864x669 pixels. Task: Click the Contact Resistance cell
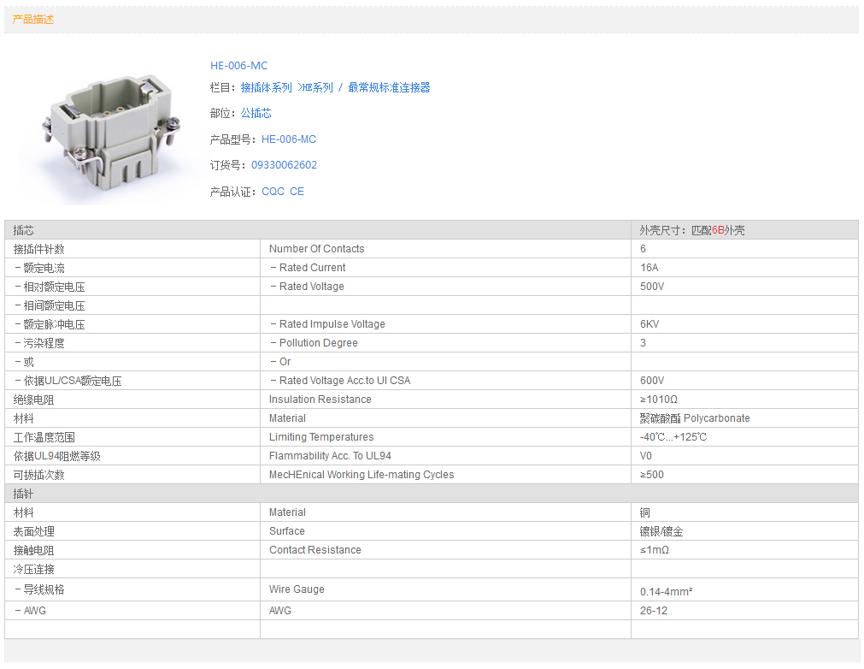coord(314,550)
